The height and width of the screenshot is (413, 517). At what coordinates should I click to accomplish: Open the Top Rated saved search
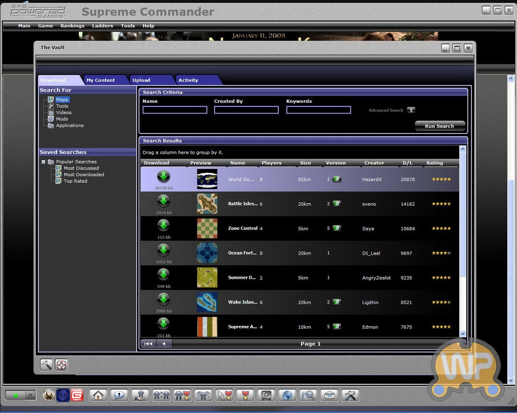pyautogui.click(x=75, y=181)
